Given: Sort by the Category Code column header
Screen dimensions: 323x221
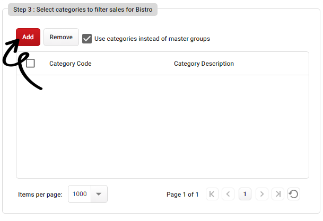Looking at the screenshot, I should [71, 64].
